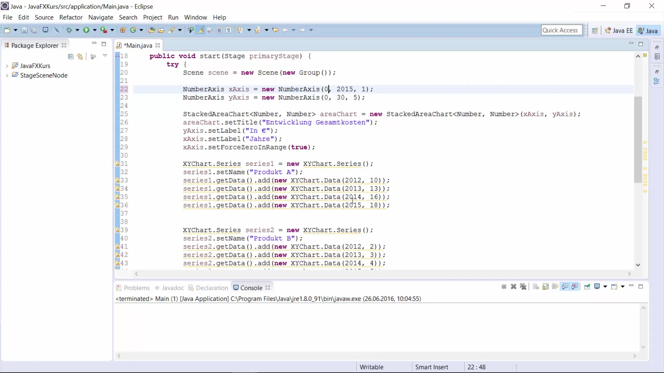Image resolution: width=664 pixels, height=373 pixels.
Task: Open Debug configurations dropdown arrow
Action: [x=77, y=30]
